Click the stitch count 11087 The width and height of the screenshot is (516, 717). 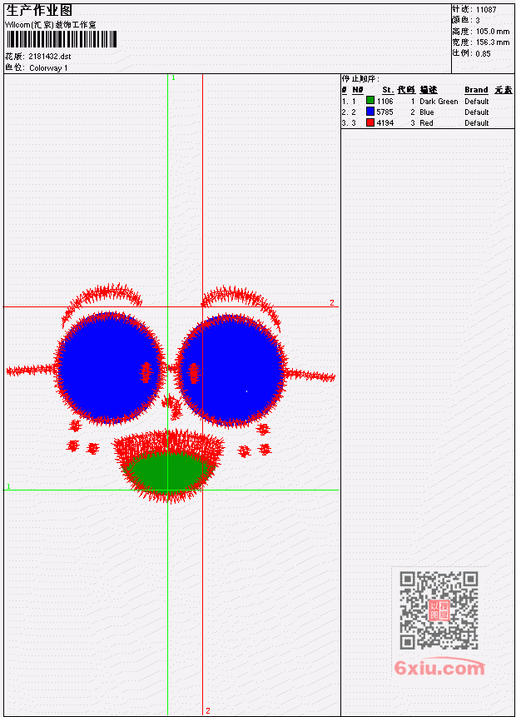tap(486, 10)
